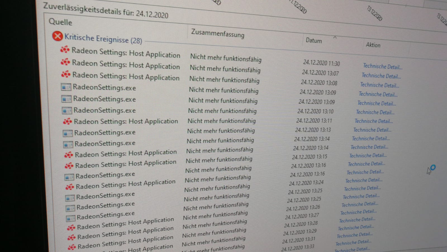This screenshot has width=447, height=252.
Task: Open Technische Details for the 13:10 event
Action: point(375,112)
